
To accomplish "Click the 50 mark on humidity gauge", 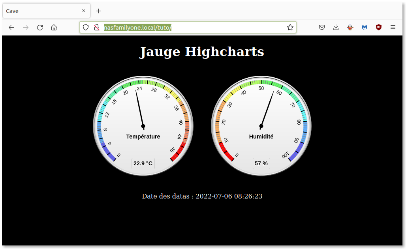I will pos(261,88).
